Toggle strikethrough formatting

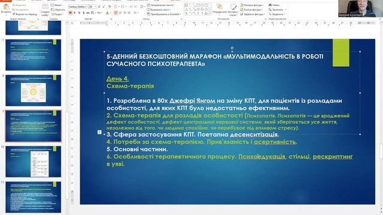click(x=88, y=13)
